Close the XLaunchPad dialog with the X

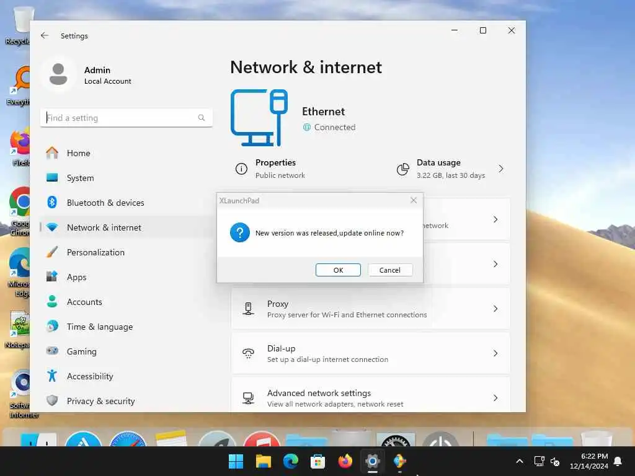(x=414, y=200)
